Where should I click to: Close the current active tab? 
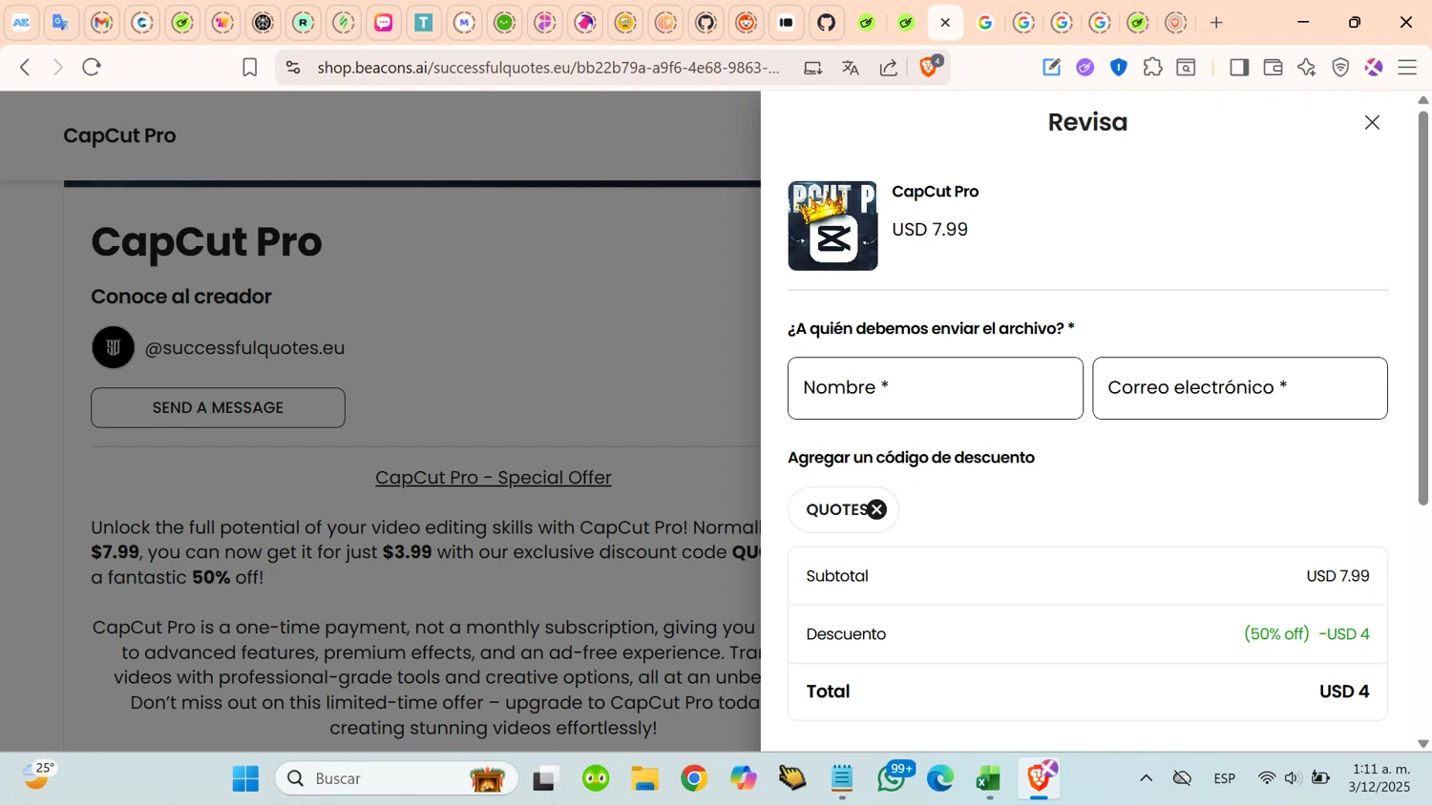[x=945, y=22]
